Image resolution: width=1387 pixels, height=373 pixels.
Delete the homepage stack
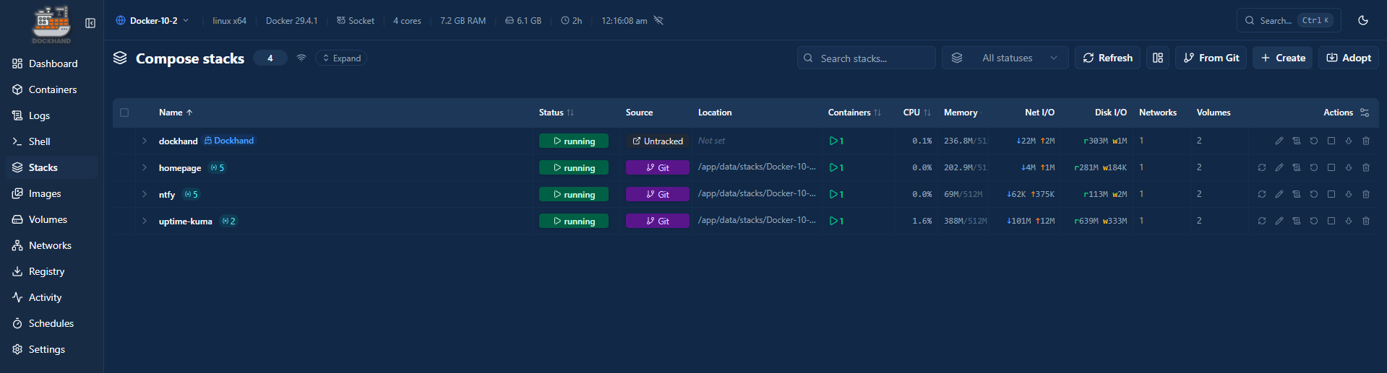coord(1366,167)
